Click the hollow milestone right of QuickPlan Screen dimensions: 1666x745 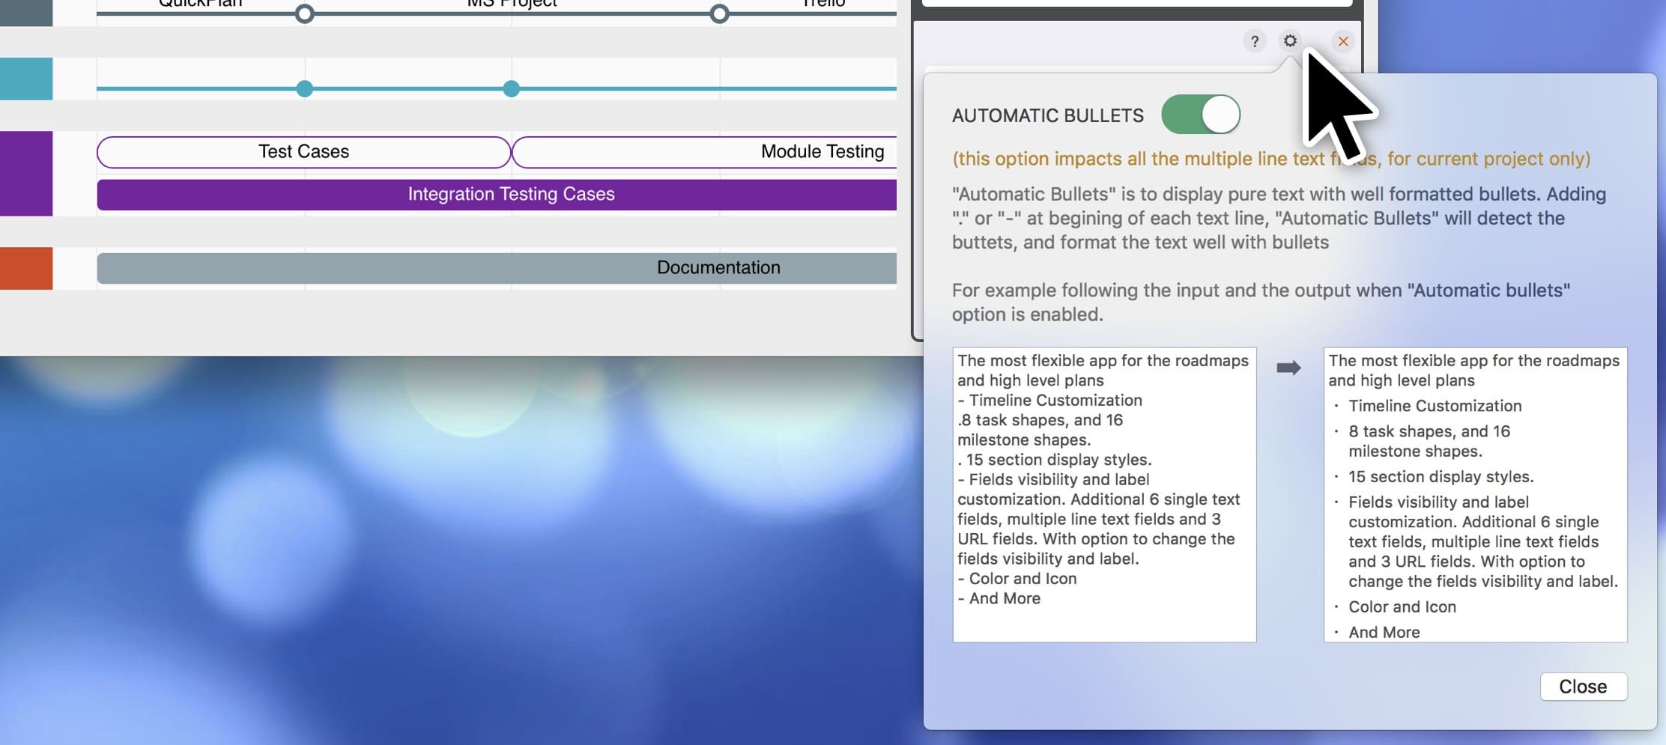click(304, 13)
